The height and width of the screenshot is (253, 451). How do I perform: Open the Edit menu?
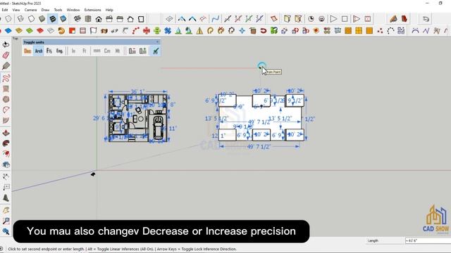tap(5, 10)
